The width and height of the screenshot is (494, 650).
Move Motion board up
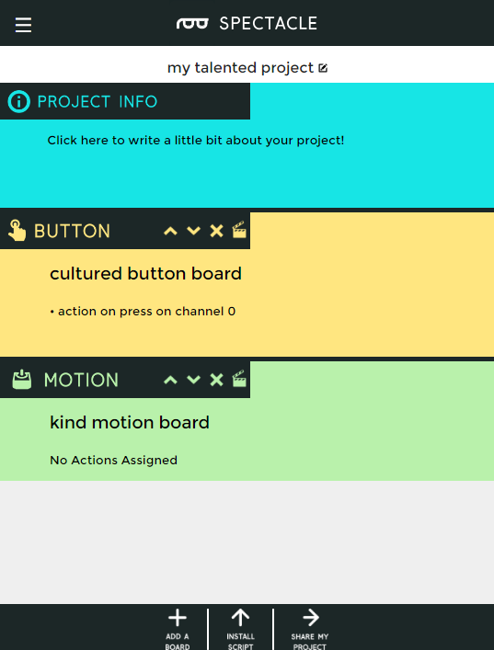(x=170, y=380)
